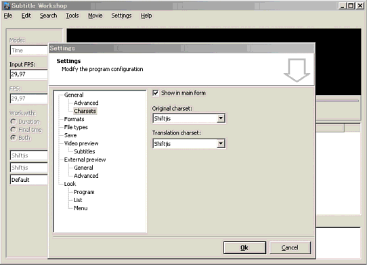The height and width of the screenshot is (265, 367).
Task: Select the List tree item
Action: coord(78,200)
